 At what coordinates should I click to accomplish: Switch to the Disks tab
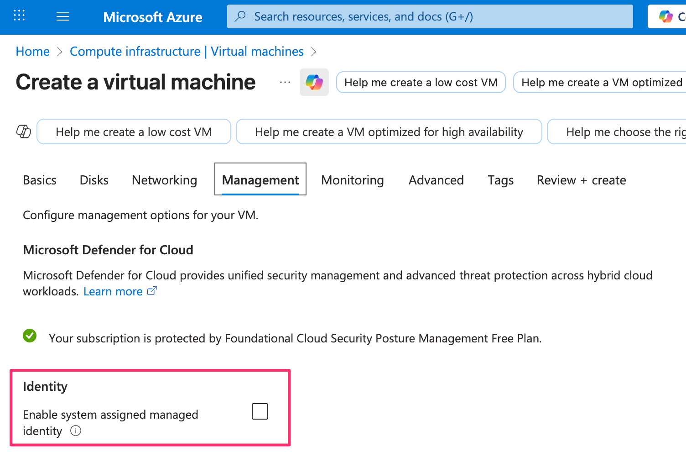tap(94, 180)
